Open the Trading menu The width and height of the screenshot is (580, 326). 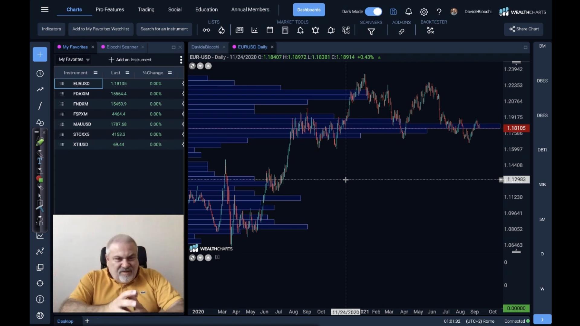pos(146,9)
